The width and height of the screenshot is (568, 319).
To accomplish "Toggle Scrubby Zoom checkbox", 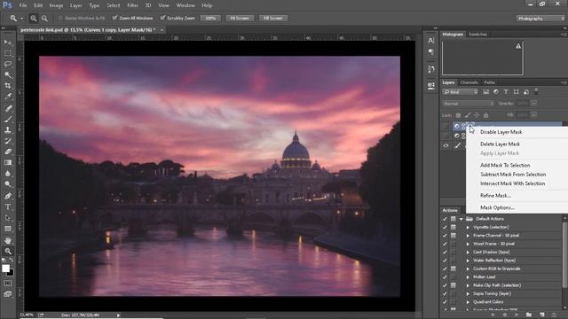I will 162,18.
